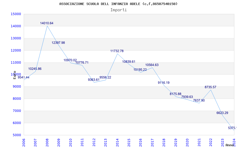Select the 9541.44 data label

[x=24, y=78]
